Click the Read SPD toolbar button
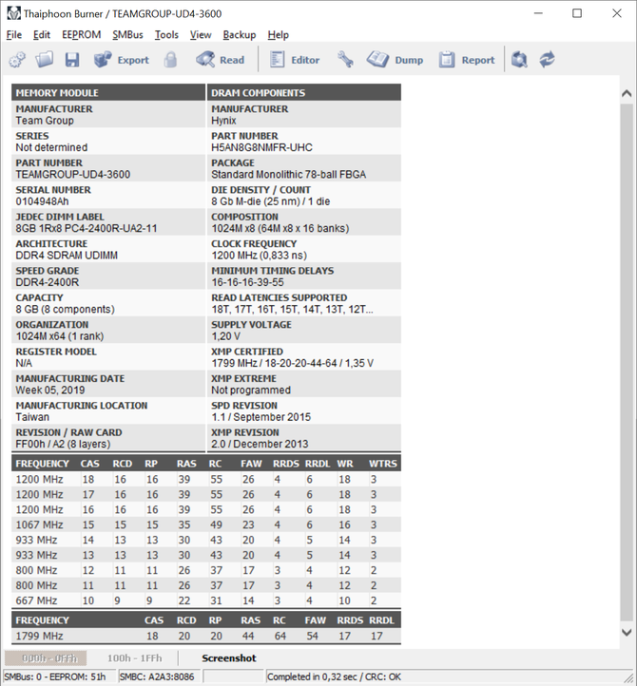 pyautogui.click(x=220, y=60)
